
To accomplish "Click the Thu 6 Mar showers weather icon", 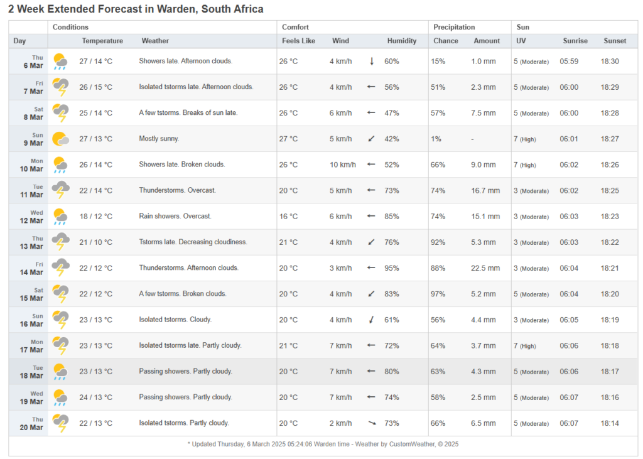I will (x=60, y=62).
